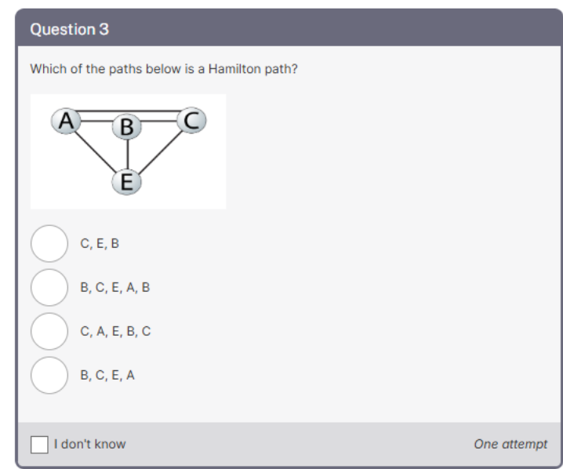Choose the "B, C, E, A, B" radio option
This screenshot has height=469, width=563.
[x=49, y=287]
